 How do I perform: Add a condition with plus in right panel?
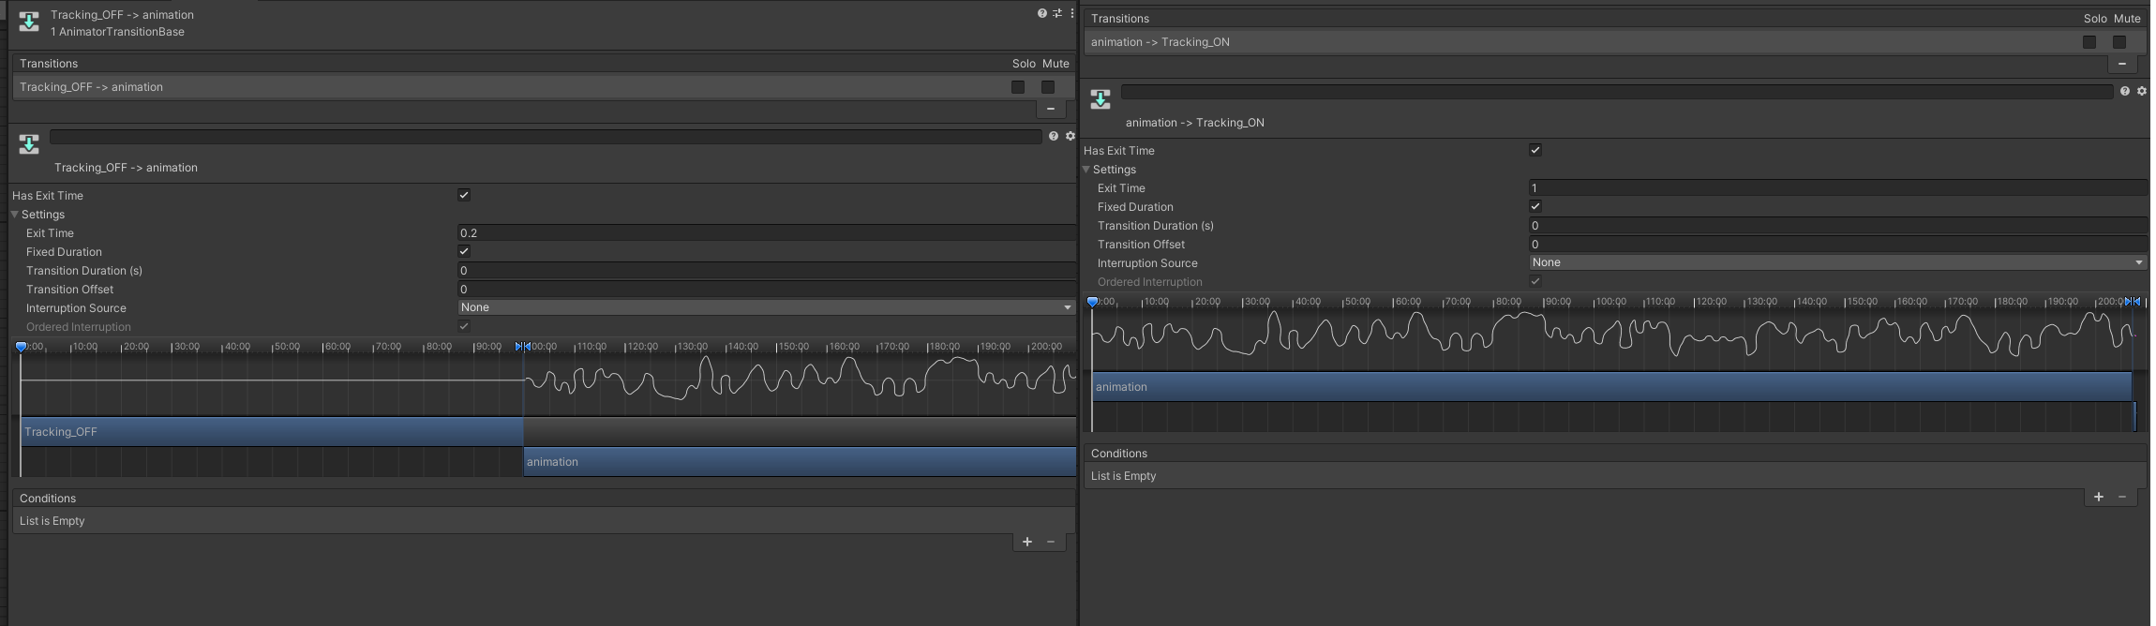[x=2098, y=497]
